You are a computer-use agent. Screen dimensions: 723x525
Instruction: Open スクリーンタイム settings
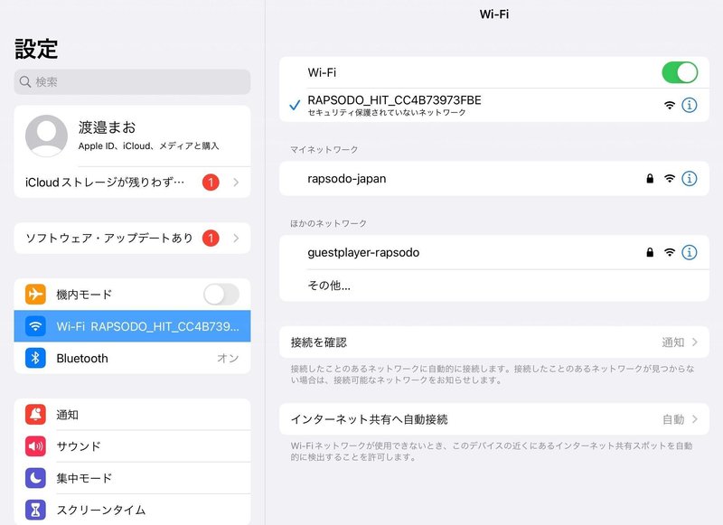tap(132, 510)
